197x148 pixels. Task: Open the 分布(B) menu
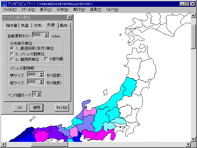(62, 10)
